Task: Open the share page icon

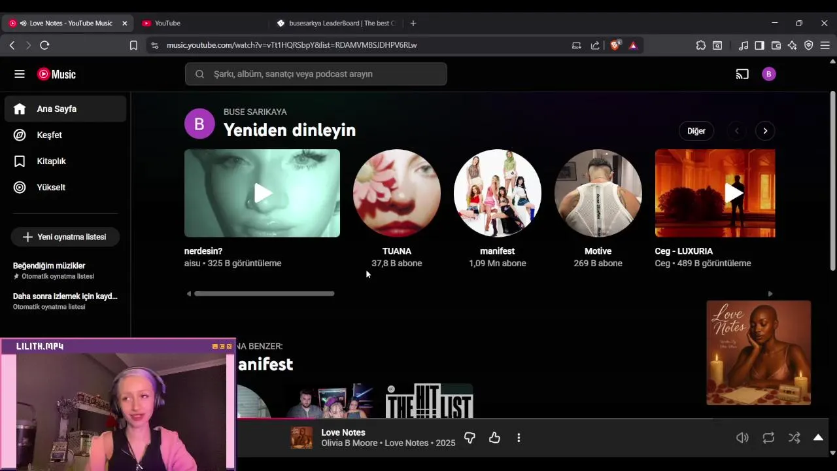Action: point(595,45)
